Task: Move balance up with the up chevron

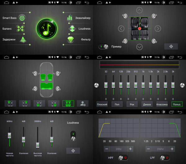Action: [139, 10]
